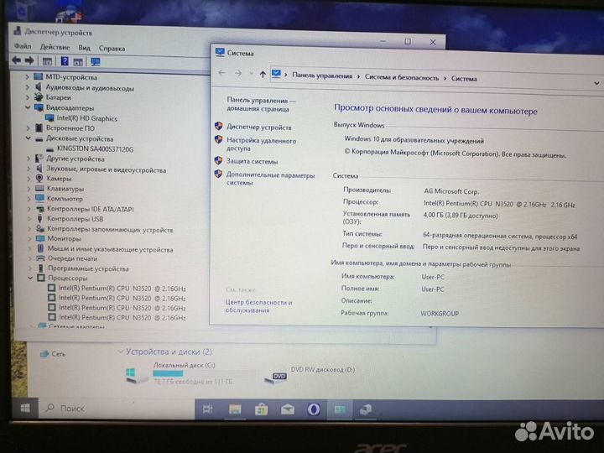Click the Мониторы category icon

click(x=40, y=238)
